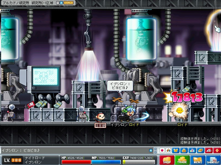221x165 pixels.
Task: Expand chat window with blue plus icon
Action: pyautogui.click(x=151, y=150)
